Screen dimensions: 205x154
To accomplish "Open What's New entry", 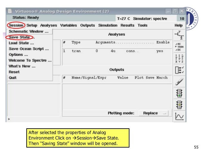I will (30, 66).
